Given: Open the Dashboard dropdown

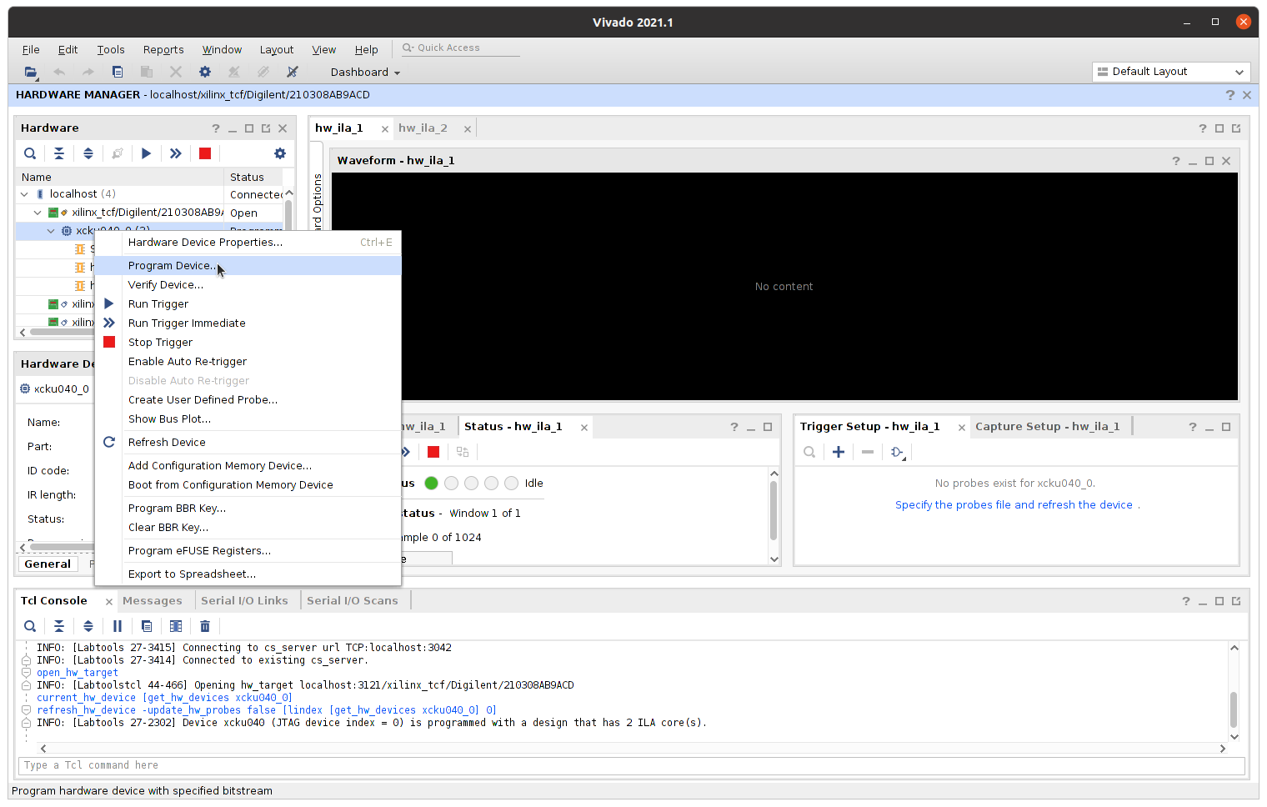Looking at the screenshot, I should [365, 73].
